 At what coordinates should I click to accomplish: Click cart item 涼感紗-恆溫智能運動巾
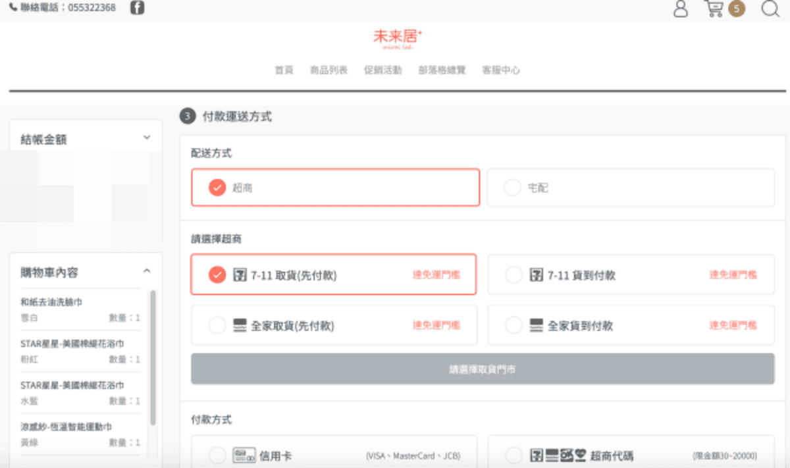coord(66,427)
